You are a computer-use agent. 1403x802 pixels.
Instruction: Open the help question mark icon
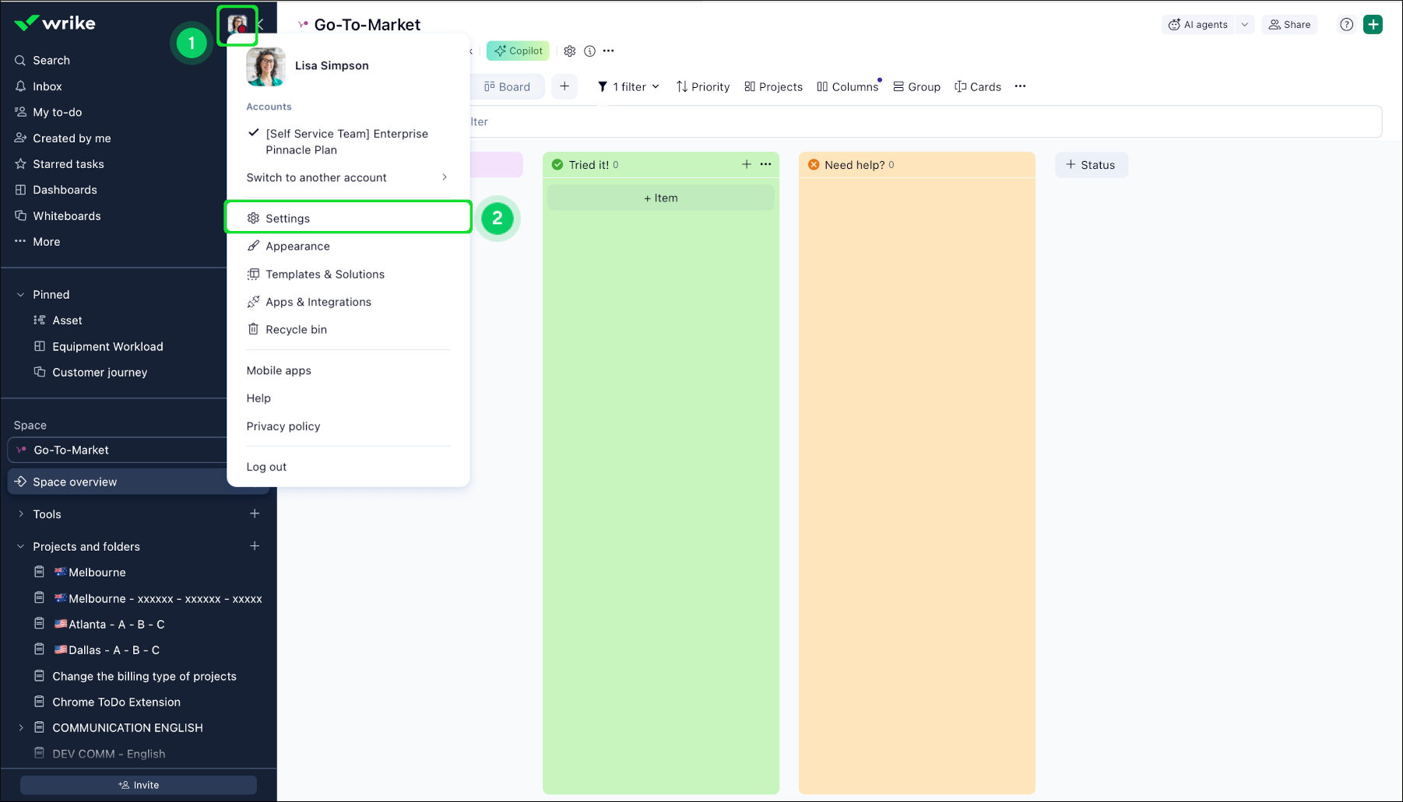click(1346, 24)
